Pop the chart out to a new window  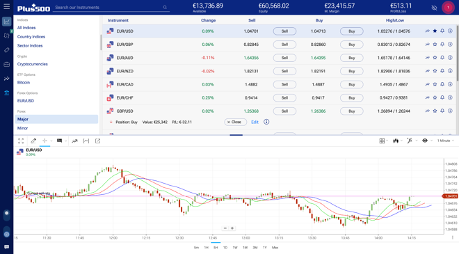(97, 141)
